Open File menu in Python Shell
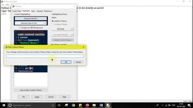193x108 pixels. [x=3, y=4]
